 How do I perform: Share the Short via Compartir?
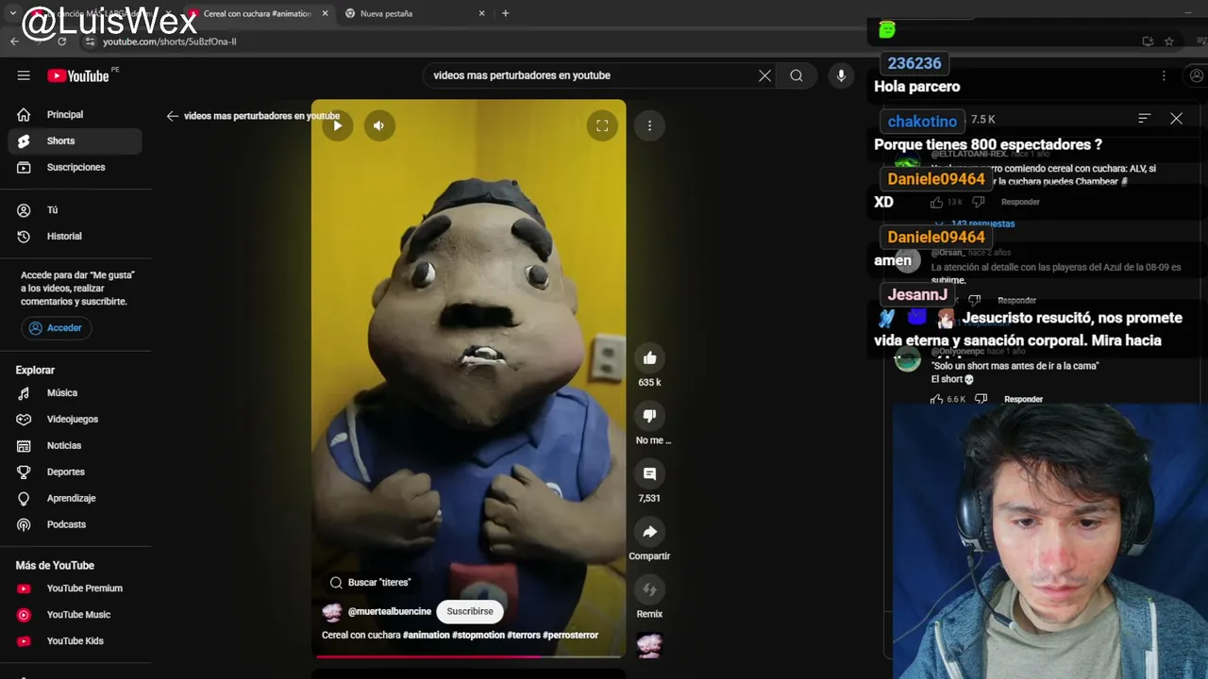click(x=649, y=532)
